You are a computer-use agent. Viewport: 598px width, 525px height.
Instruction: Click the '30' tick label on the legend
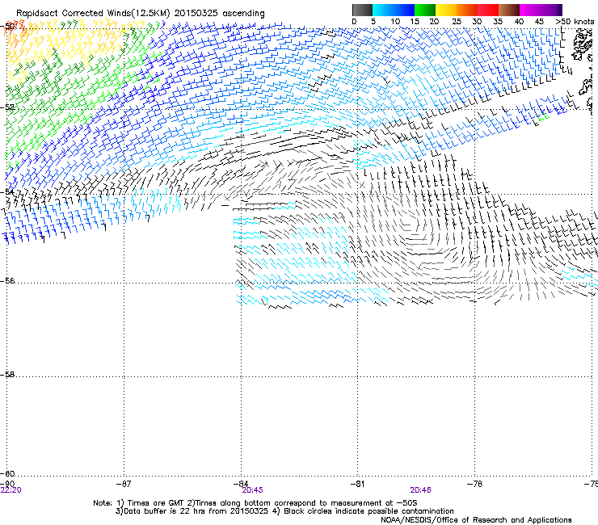[477, 22]
